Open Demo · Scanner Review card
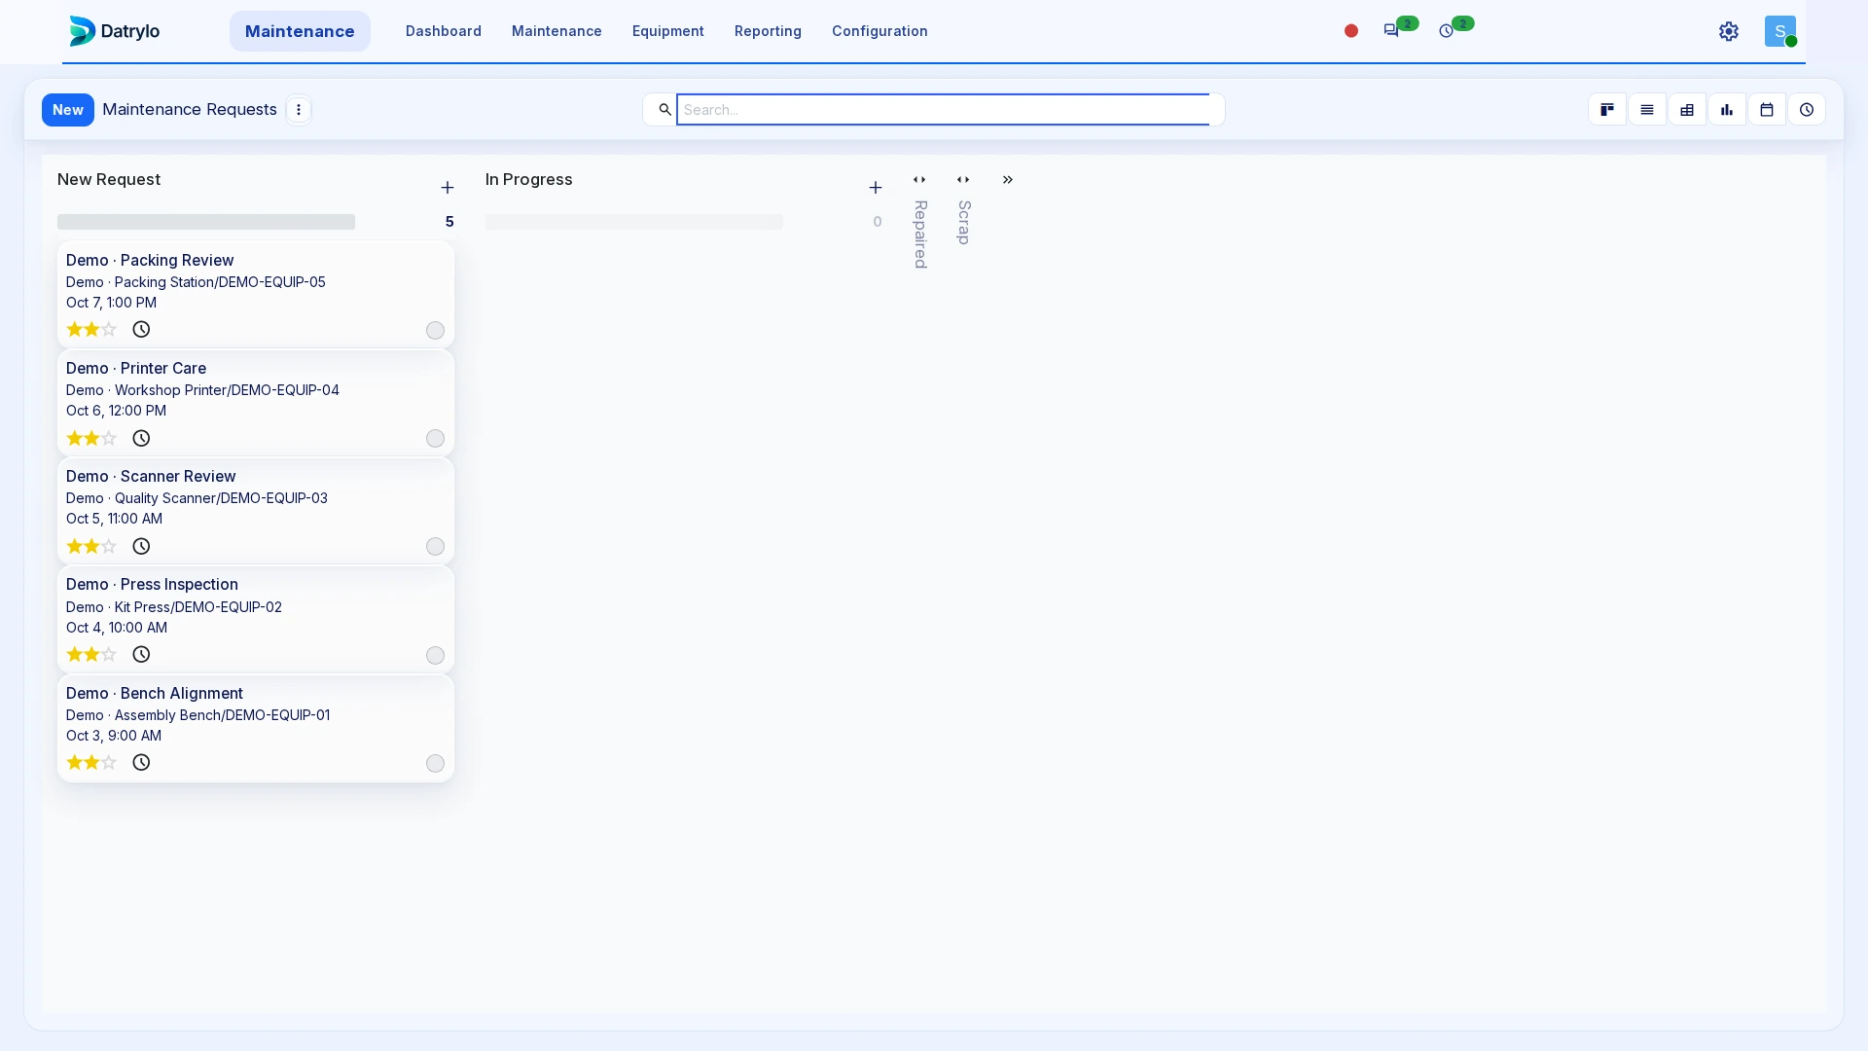Viewport: 1868px width, 1051px height. (x=256, y=511)
